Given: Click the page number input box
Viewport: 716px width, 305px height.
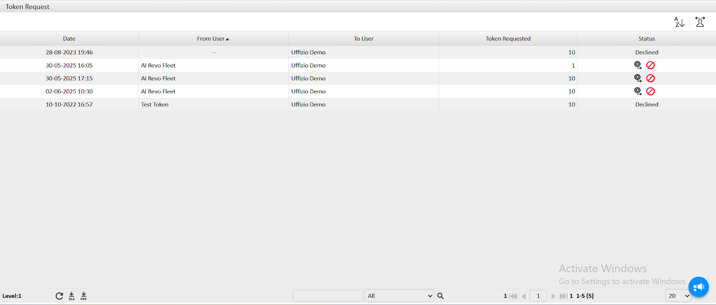Looking at the screenshot, I should (x=538, y=296).
